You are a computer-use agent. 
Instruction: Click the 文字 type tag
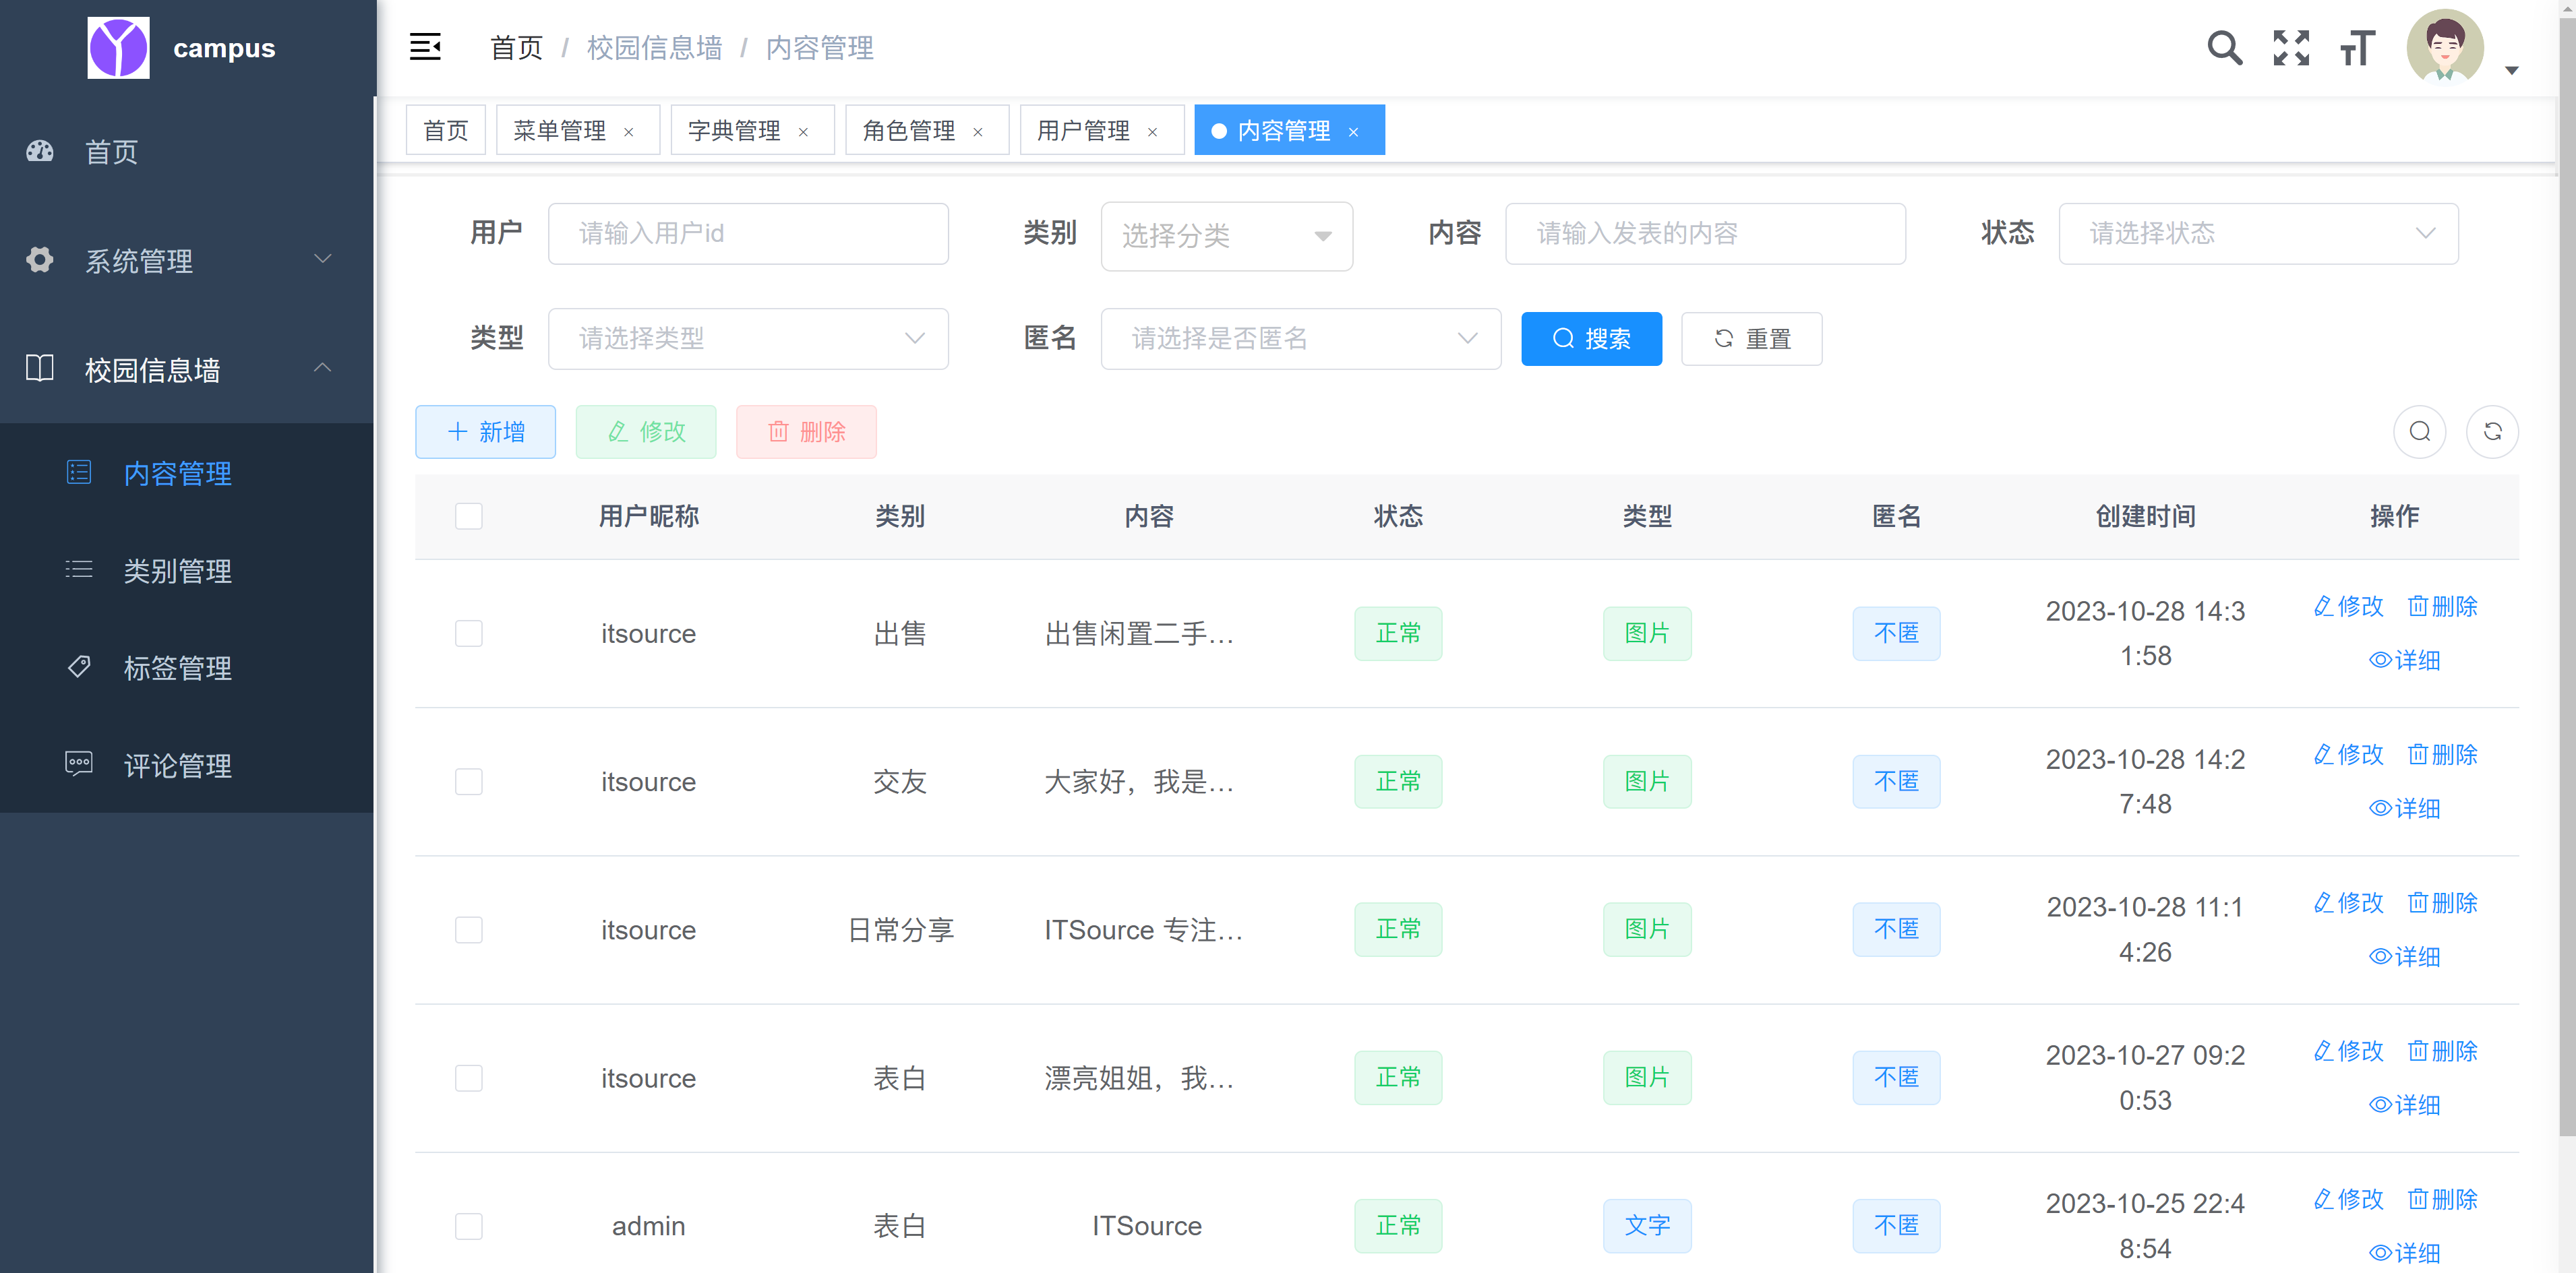[x=1647, y=1226]
